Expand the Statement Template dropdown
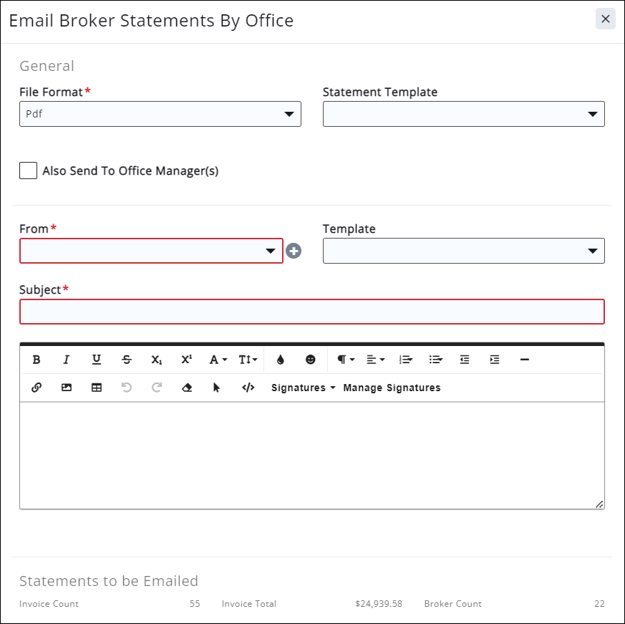Viewport: 625px width, 624px height. point(463,114)
